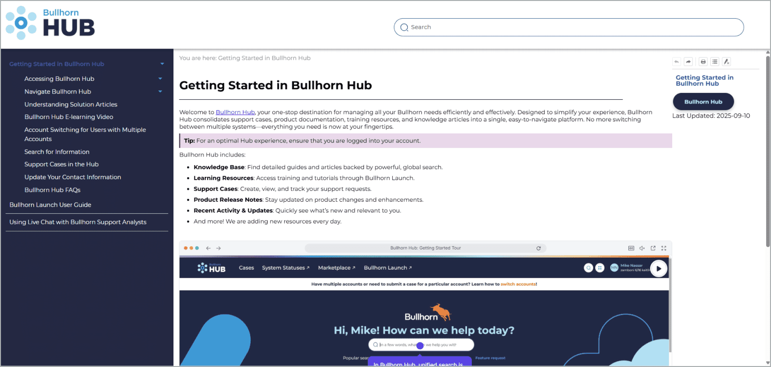Click the 'You are here' breadcrumb text

(x=245, y=58)
